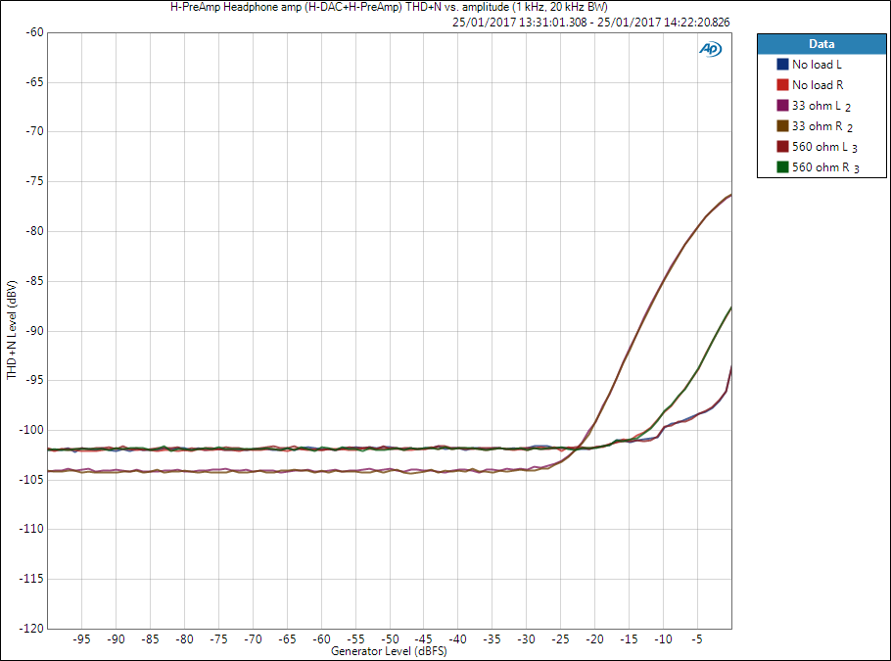Screen dimensions: 891x661
Task: Click the 'Generator Level (dBFS)' axis label
Action: (389, 651)
